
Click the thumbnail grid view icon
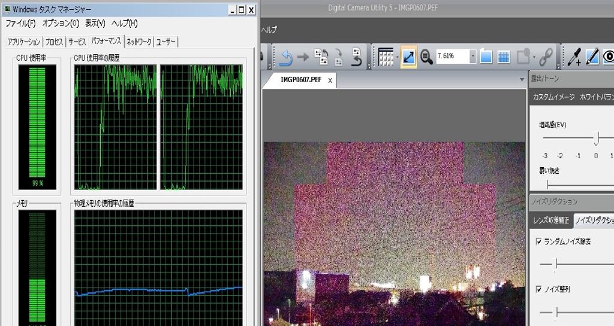click(x=386, y=57)
